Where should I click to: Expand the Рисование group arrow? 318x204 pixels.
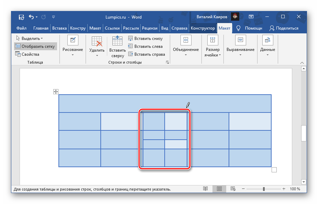(73, 55)
